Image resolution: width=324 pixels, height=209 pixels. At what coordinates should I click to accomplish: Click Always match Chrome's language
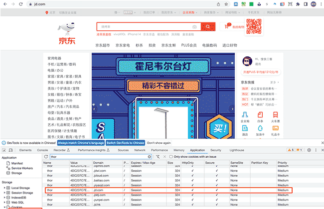(x=81, y=143)
